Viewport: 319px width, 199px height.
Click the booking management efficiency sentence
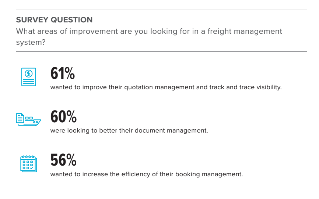pyautogui.click(x=147, y=174)
